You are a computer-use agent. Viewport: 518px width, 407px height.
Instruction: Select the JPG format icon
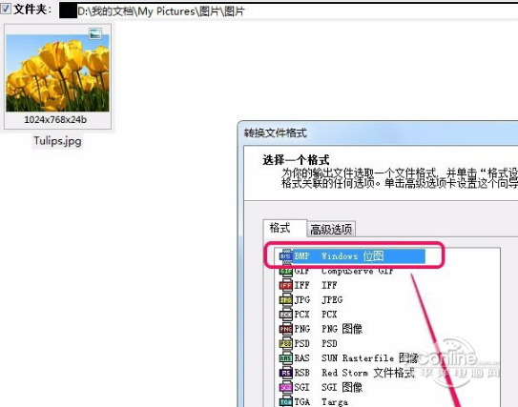coord(286,299)
